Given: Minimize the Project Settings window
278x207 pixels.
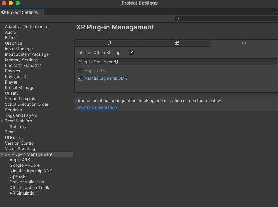Looking at the screenshot, I should (x=11, y=3).
